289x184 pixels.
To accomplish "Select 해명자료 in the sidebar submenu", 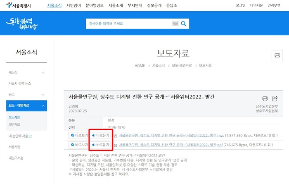I will [14, 124].
